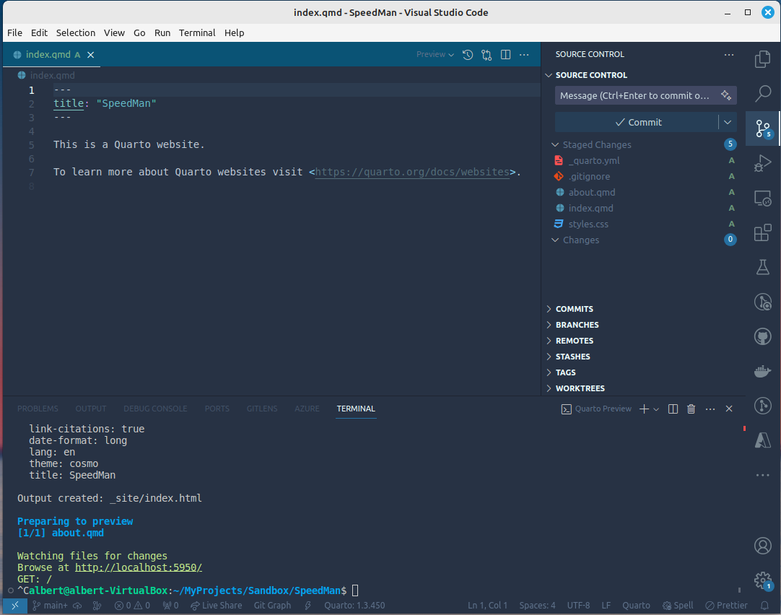Open the Terminal menu
781x615 pixels.
(197, 33)
